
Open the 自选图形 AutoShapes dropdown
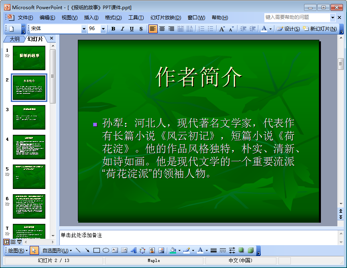coord(57,250)
